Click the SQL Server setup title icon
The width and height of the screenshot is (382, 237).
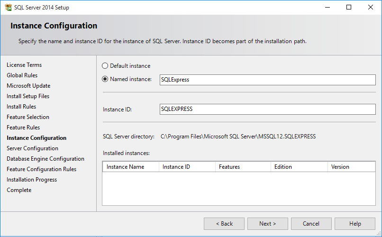[x=8, y=7]
